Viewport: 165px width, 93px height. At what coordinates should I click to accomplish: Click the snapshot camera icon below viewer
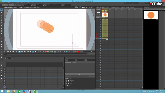click(11, 52)
